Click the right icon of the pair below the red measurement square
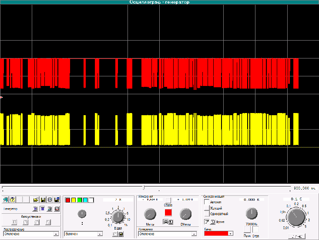 171,222
